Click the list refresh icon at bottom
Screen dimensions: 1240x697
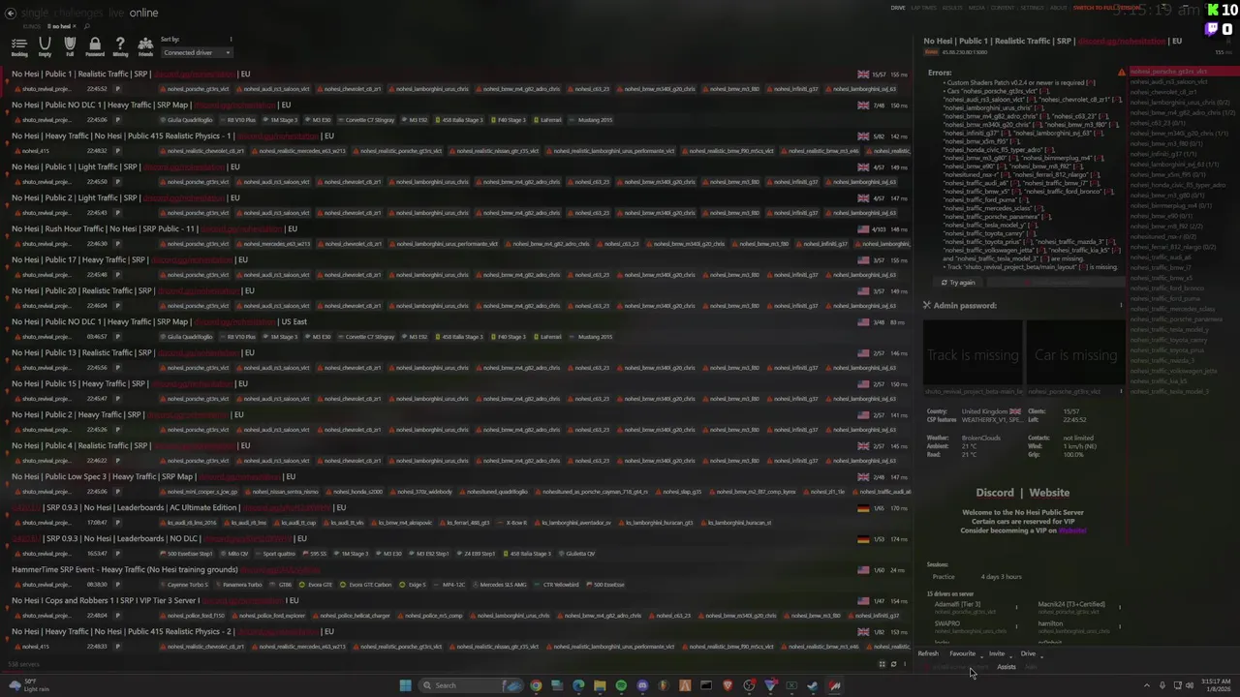coord(893,665)
